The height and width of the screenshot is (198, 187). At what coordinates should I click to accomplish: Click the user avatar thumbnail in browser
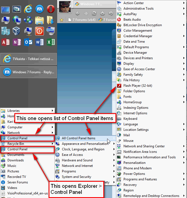coord(65,7)
